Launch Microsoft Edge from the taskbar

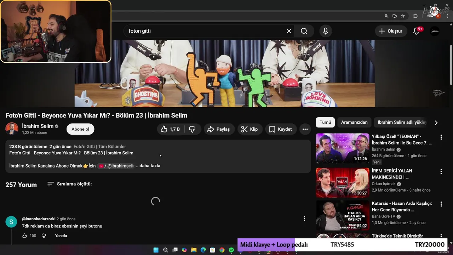click(x=203, y=250)
